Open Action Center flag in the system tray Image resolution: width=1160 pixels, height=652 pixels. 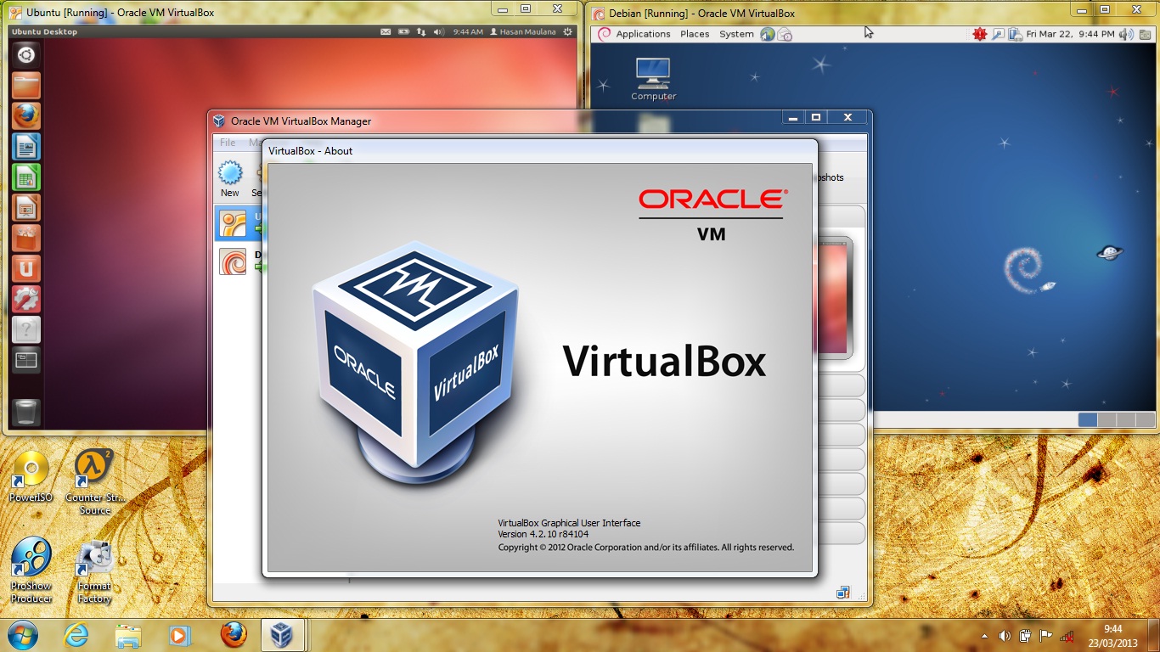point(1046,635)
